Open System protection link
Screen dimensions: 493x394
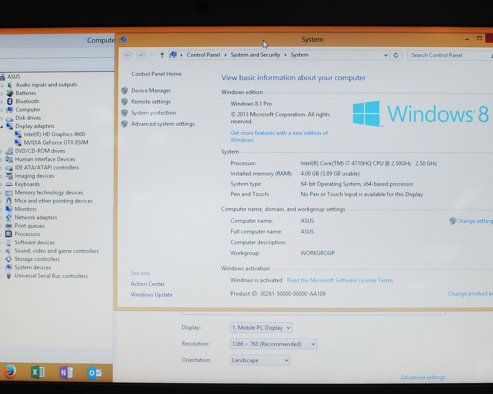pos(153,112)
